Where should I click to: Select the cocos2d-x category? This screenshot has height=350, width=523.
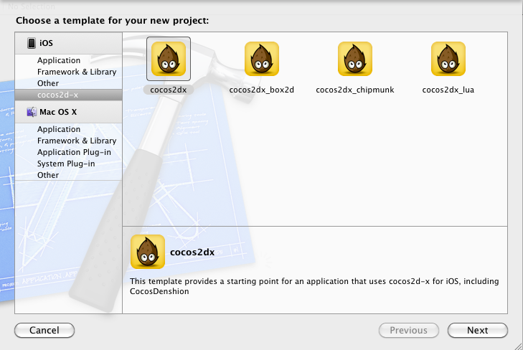[x=68, y=95]
